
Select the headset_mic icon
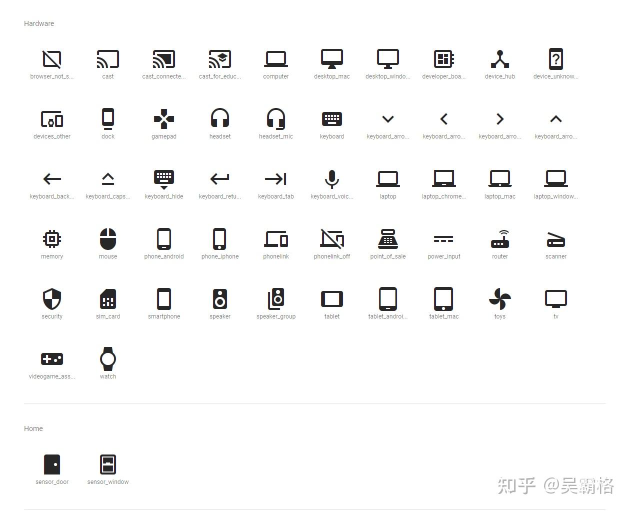coord(275,119)
